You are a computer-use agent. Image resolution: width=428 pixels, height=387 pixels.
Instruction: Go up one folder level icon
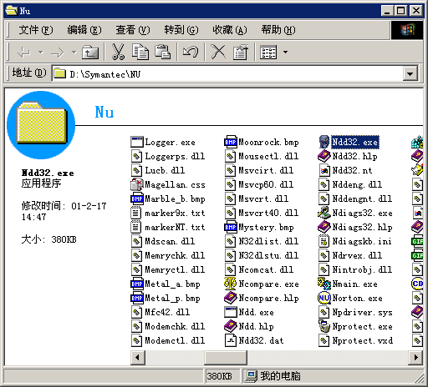[90, 52]
